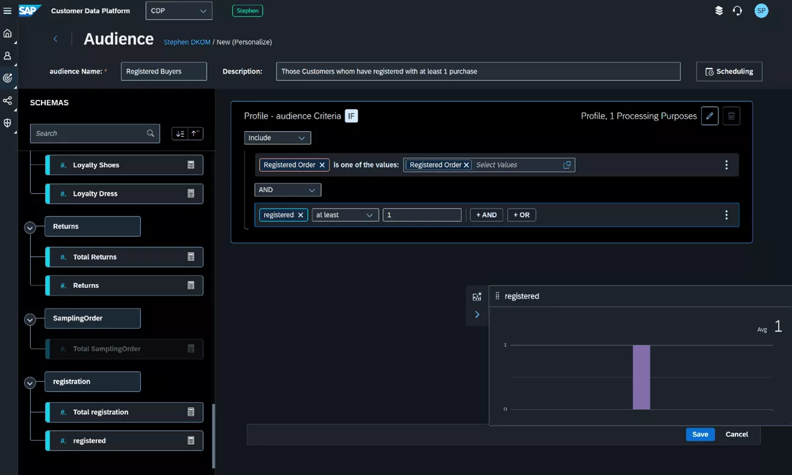Click the trash delete criteria icon
Screen dimensions: 792x475
(x=731, y=116)
